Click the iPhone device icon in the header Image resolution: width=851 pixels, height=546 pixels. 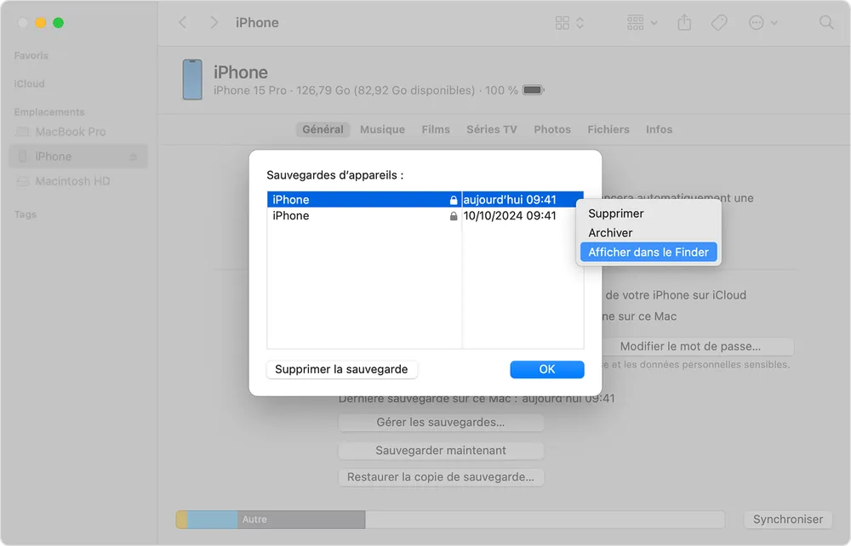[x=191, y=81]
